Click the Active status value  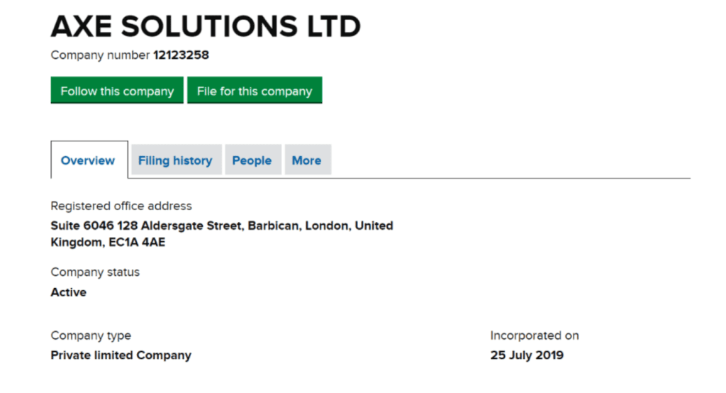69,292
